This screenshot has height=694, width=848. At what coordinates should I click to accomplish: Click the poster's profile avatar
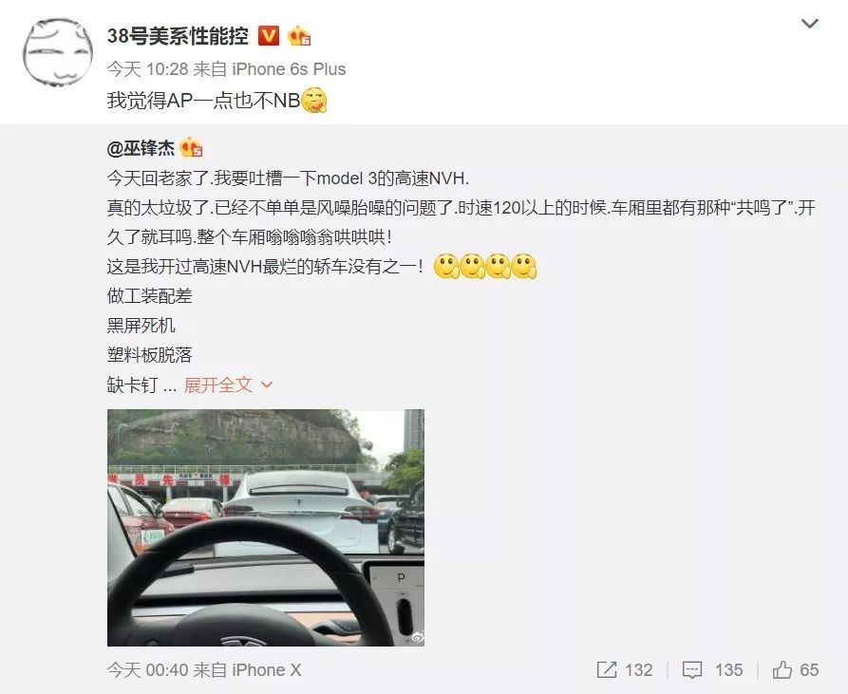(58, 52)
